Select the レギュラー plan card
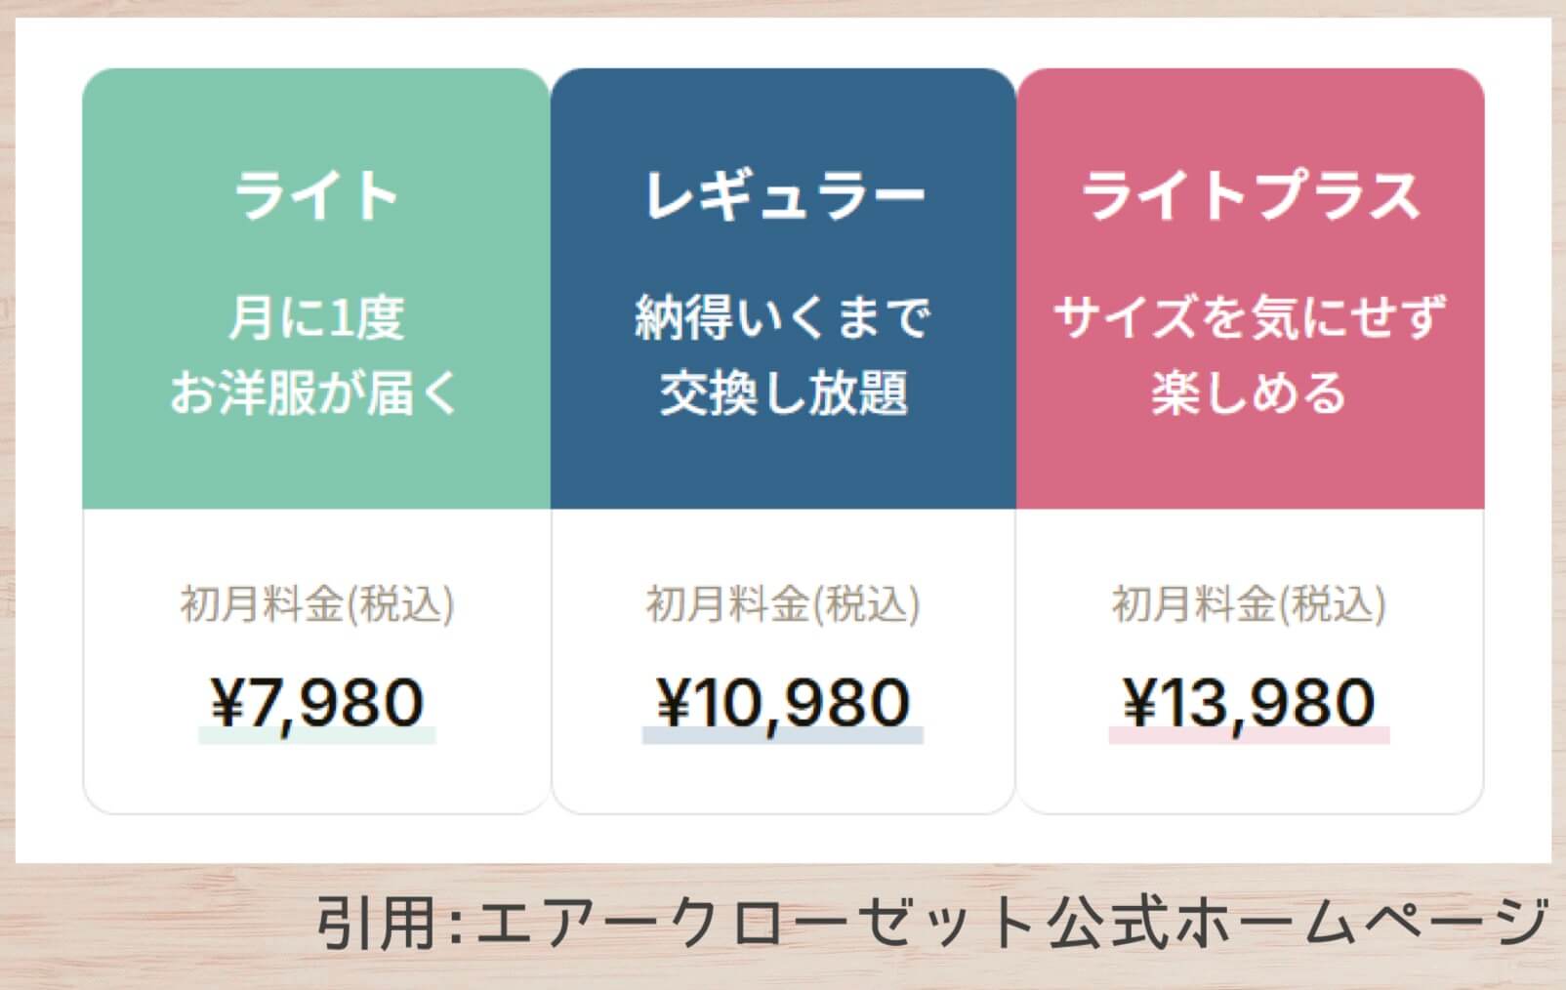The width and height of the screenshot is (1566, 990). coord(781,439)
